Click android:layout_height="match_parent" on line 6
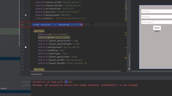Screen dimensions: 172x96 (x=59, y=5)
